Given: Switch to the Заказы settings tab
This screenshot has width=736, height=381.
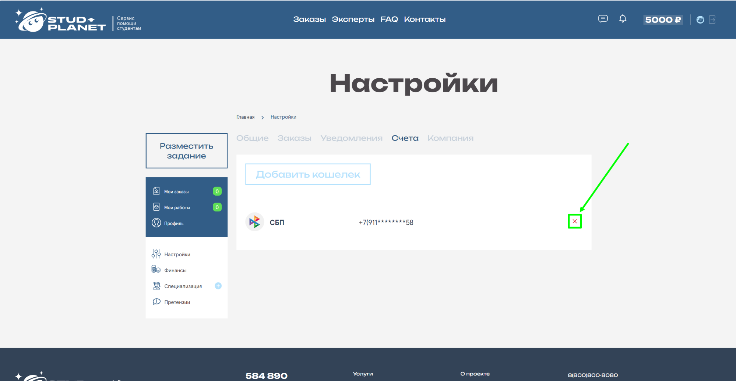Looking at the screenshot, I should click(294, 138).
